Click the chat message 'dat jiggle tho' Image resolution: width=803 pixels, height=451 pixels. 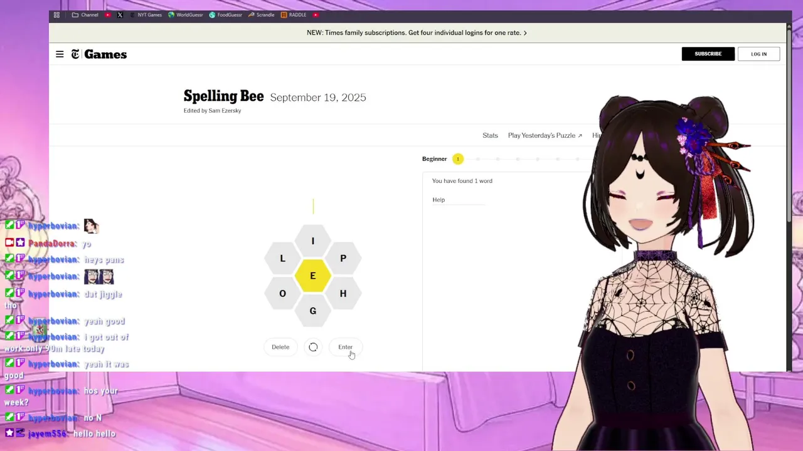point(63,299)
